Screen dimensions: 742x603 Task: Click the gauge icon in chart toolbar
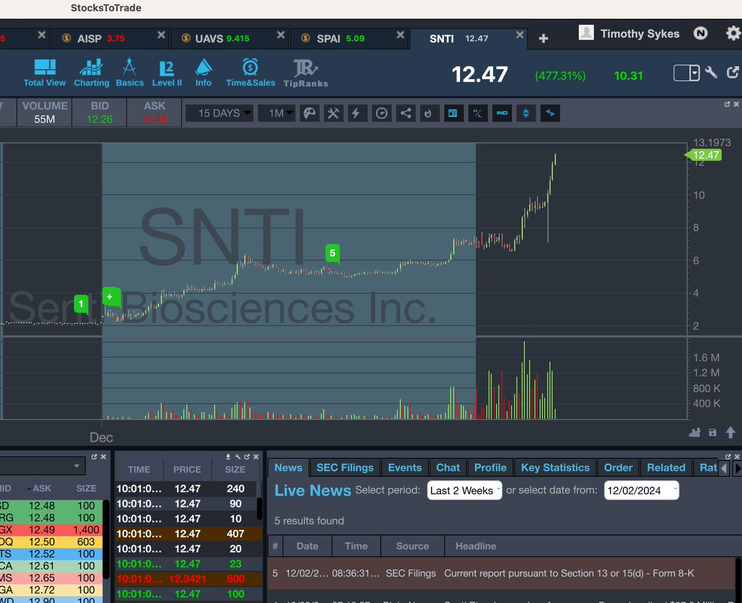[382, 113]
